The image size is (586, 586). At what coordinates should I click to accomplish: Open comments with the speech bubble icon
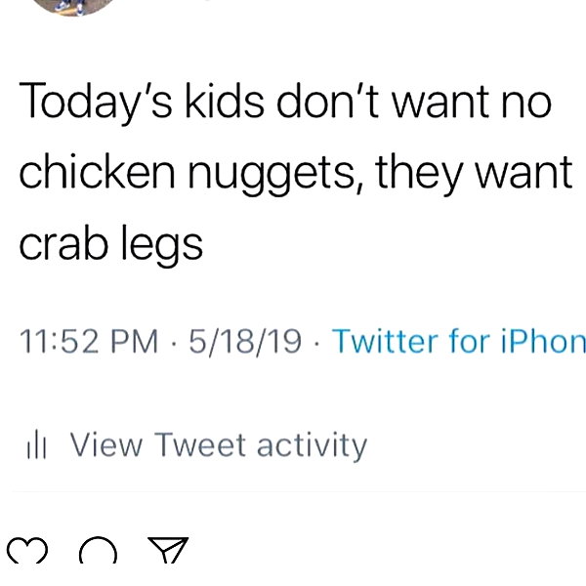coord(98,550)
